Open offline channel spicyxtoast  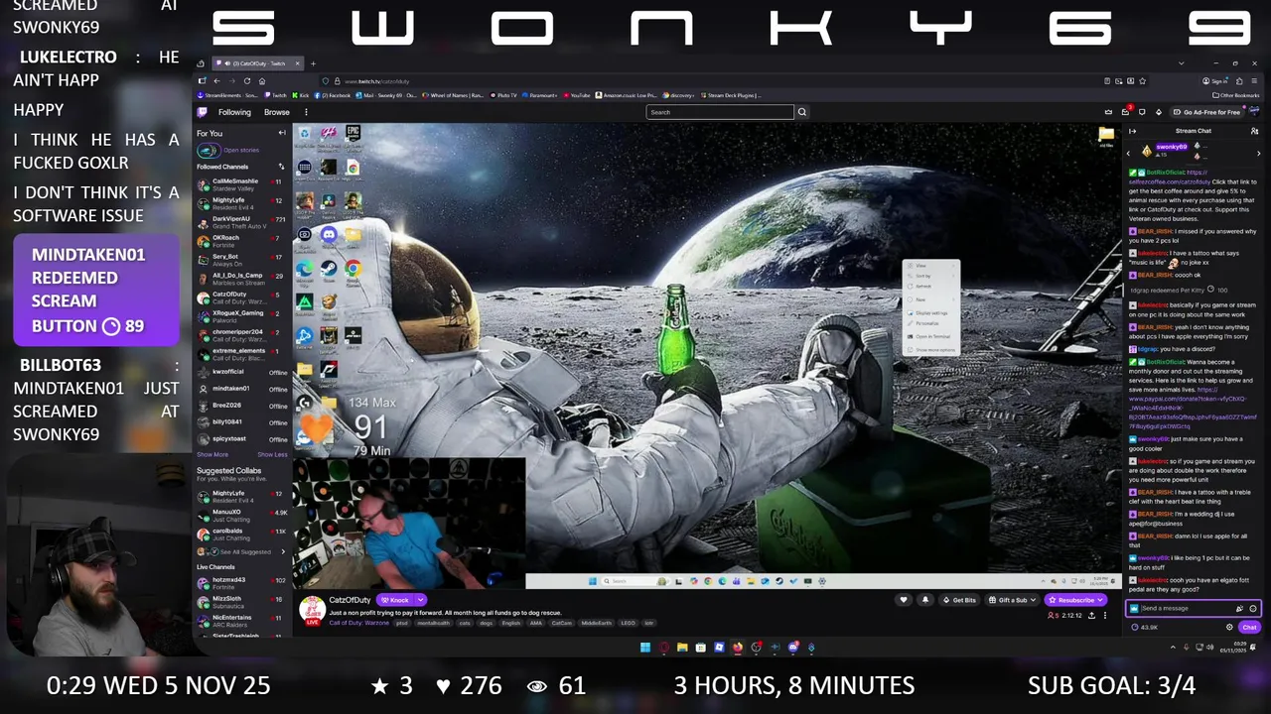click(241, 438)
